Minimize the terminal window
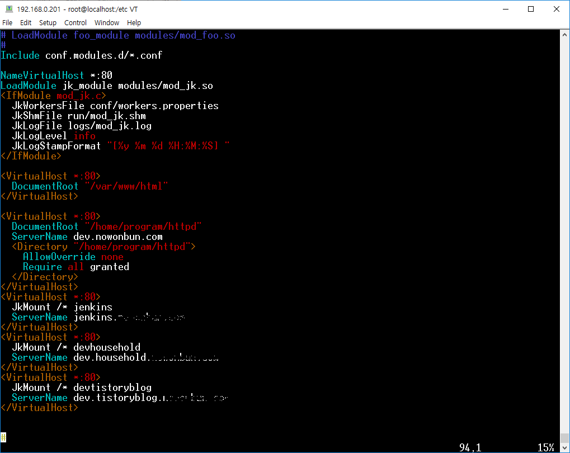 (x=505, y=9)
